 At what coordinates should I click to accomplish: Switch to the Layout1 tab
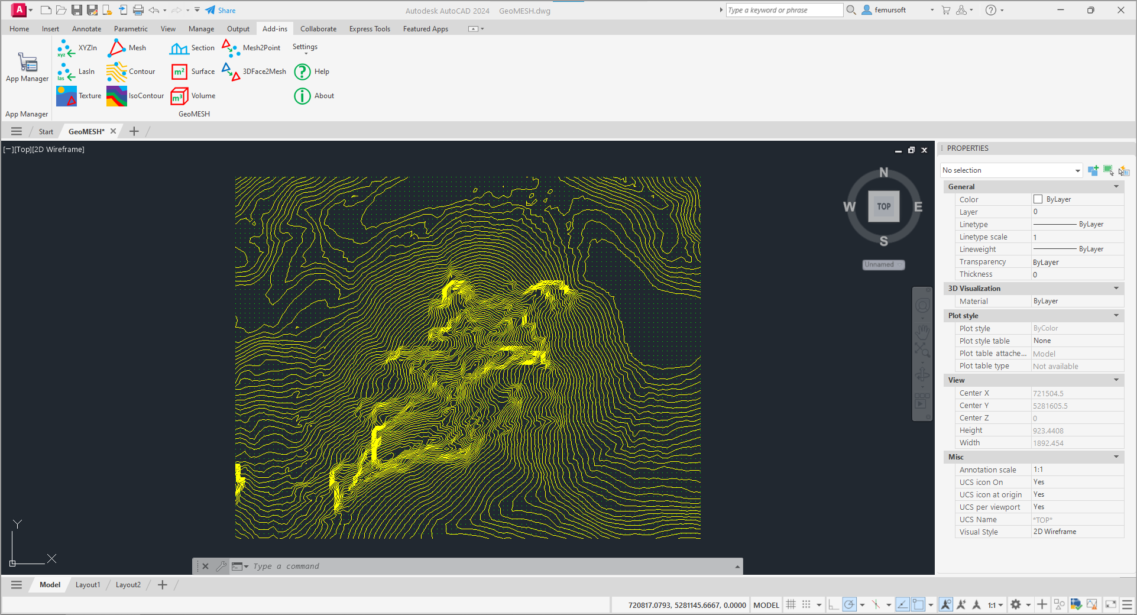click(x=88, y=585)
